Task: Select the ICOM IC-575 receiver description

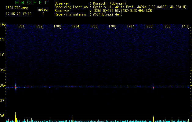Action: pyautogui.click(x=123, y=11)
